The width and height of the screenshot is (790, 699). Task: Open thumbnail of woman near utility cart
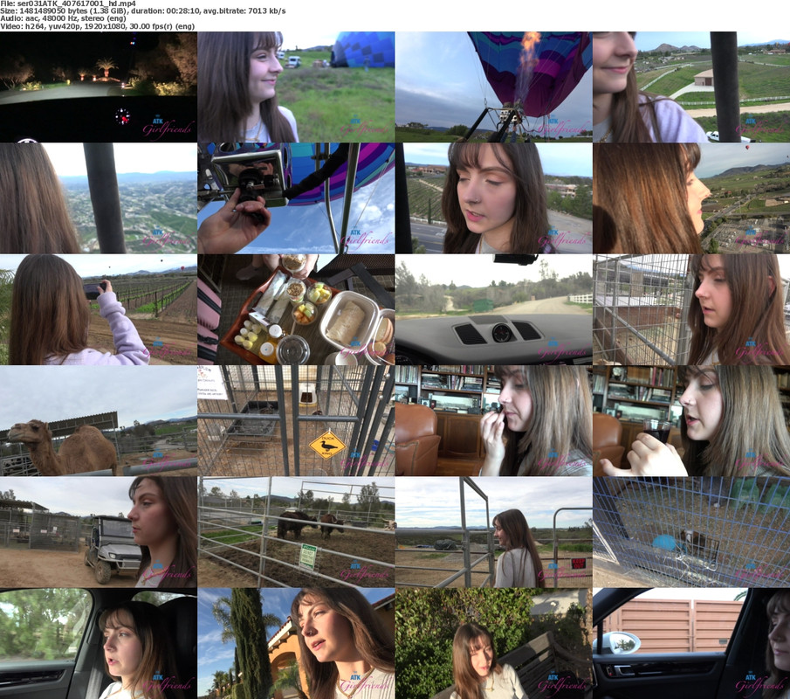tap(99, 532)
